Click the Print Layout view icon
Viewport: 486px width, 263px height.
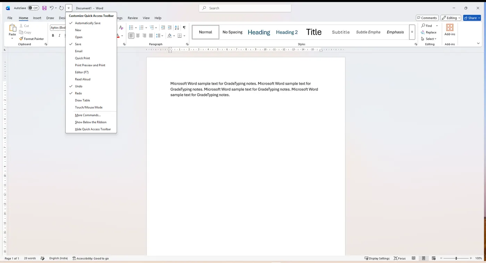(x=424, y=258)
